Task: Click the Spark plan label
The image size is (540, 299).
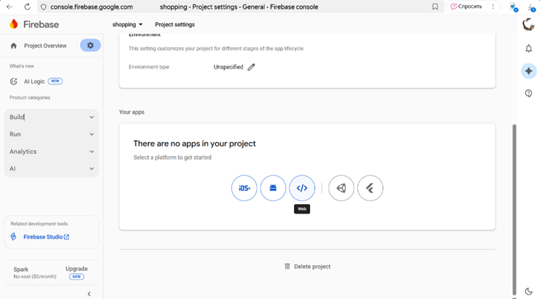Action: [21, 270]
